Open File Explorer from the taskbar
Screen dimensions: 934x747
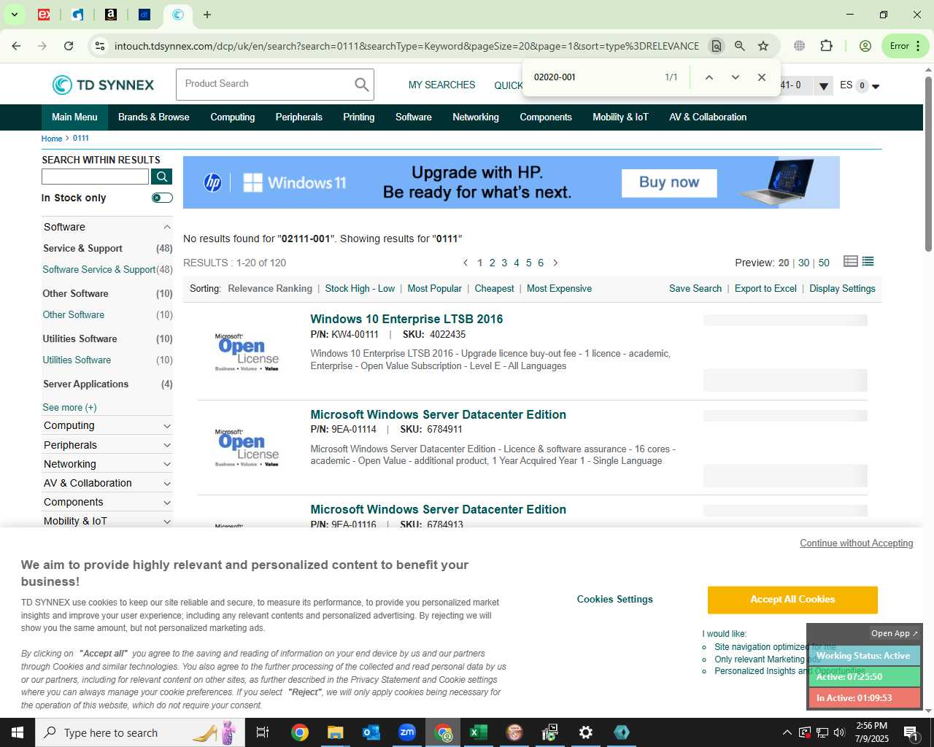(336, 732)
